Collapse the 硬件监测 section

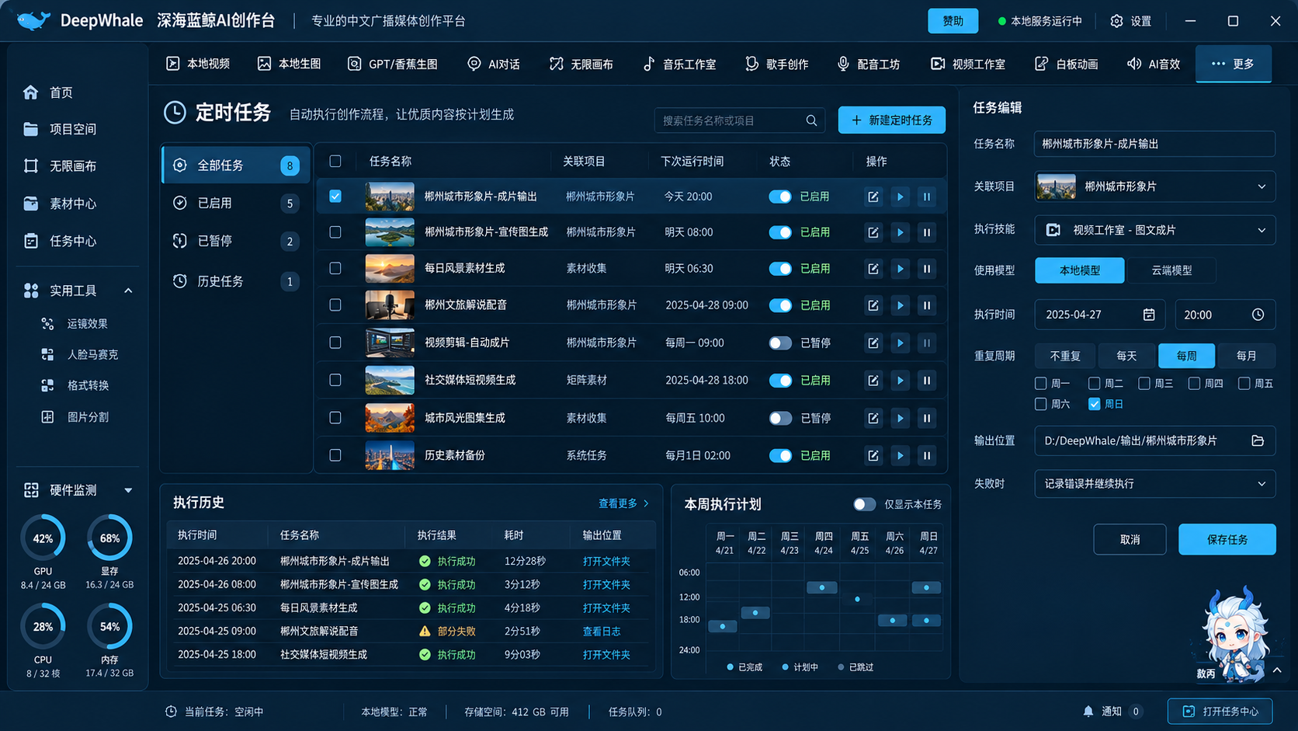coord(128,490)
